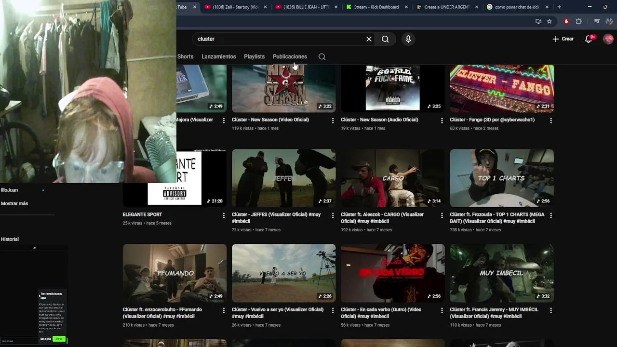The width and height of the screenshot is (617, 347).
Task: Open options for Majora (Visualizer video
Action: coord(224,120)
